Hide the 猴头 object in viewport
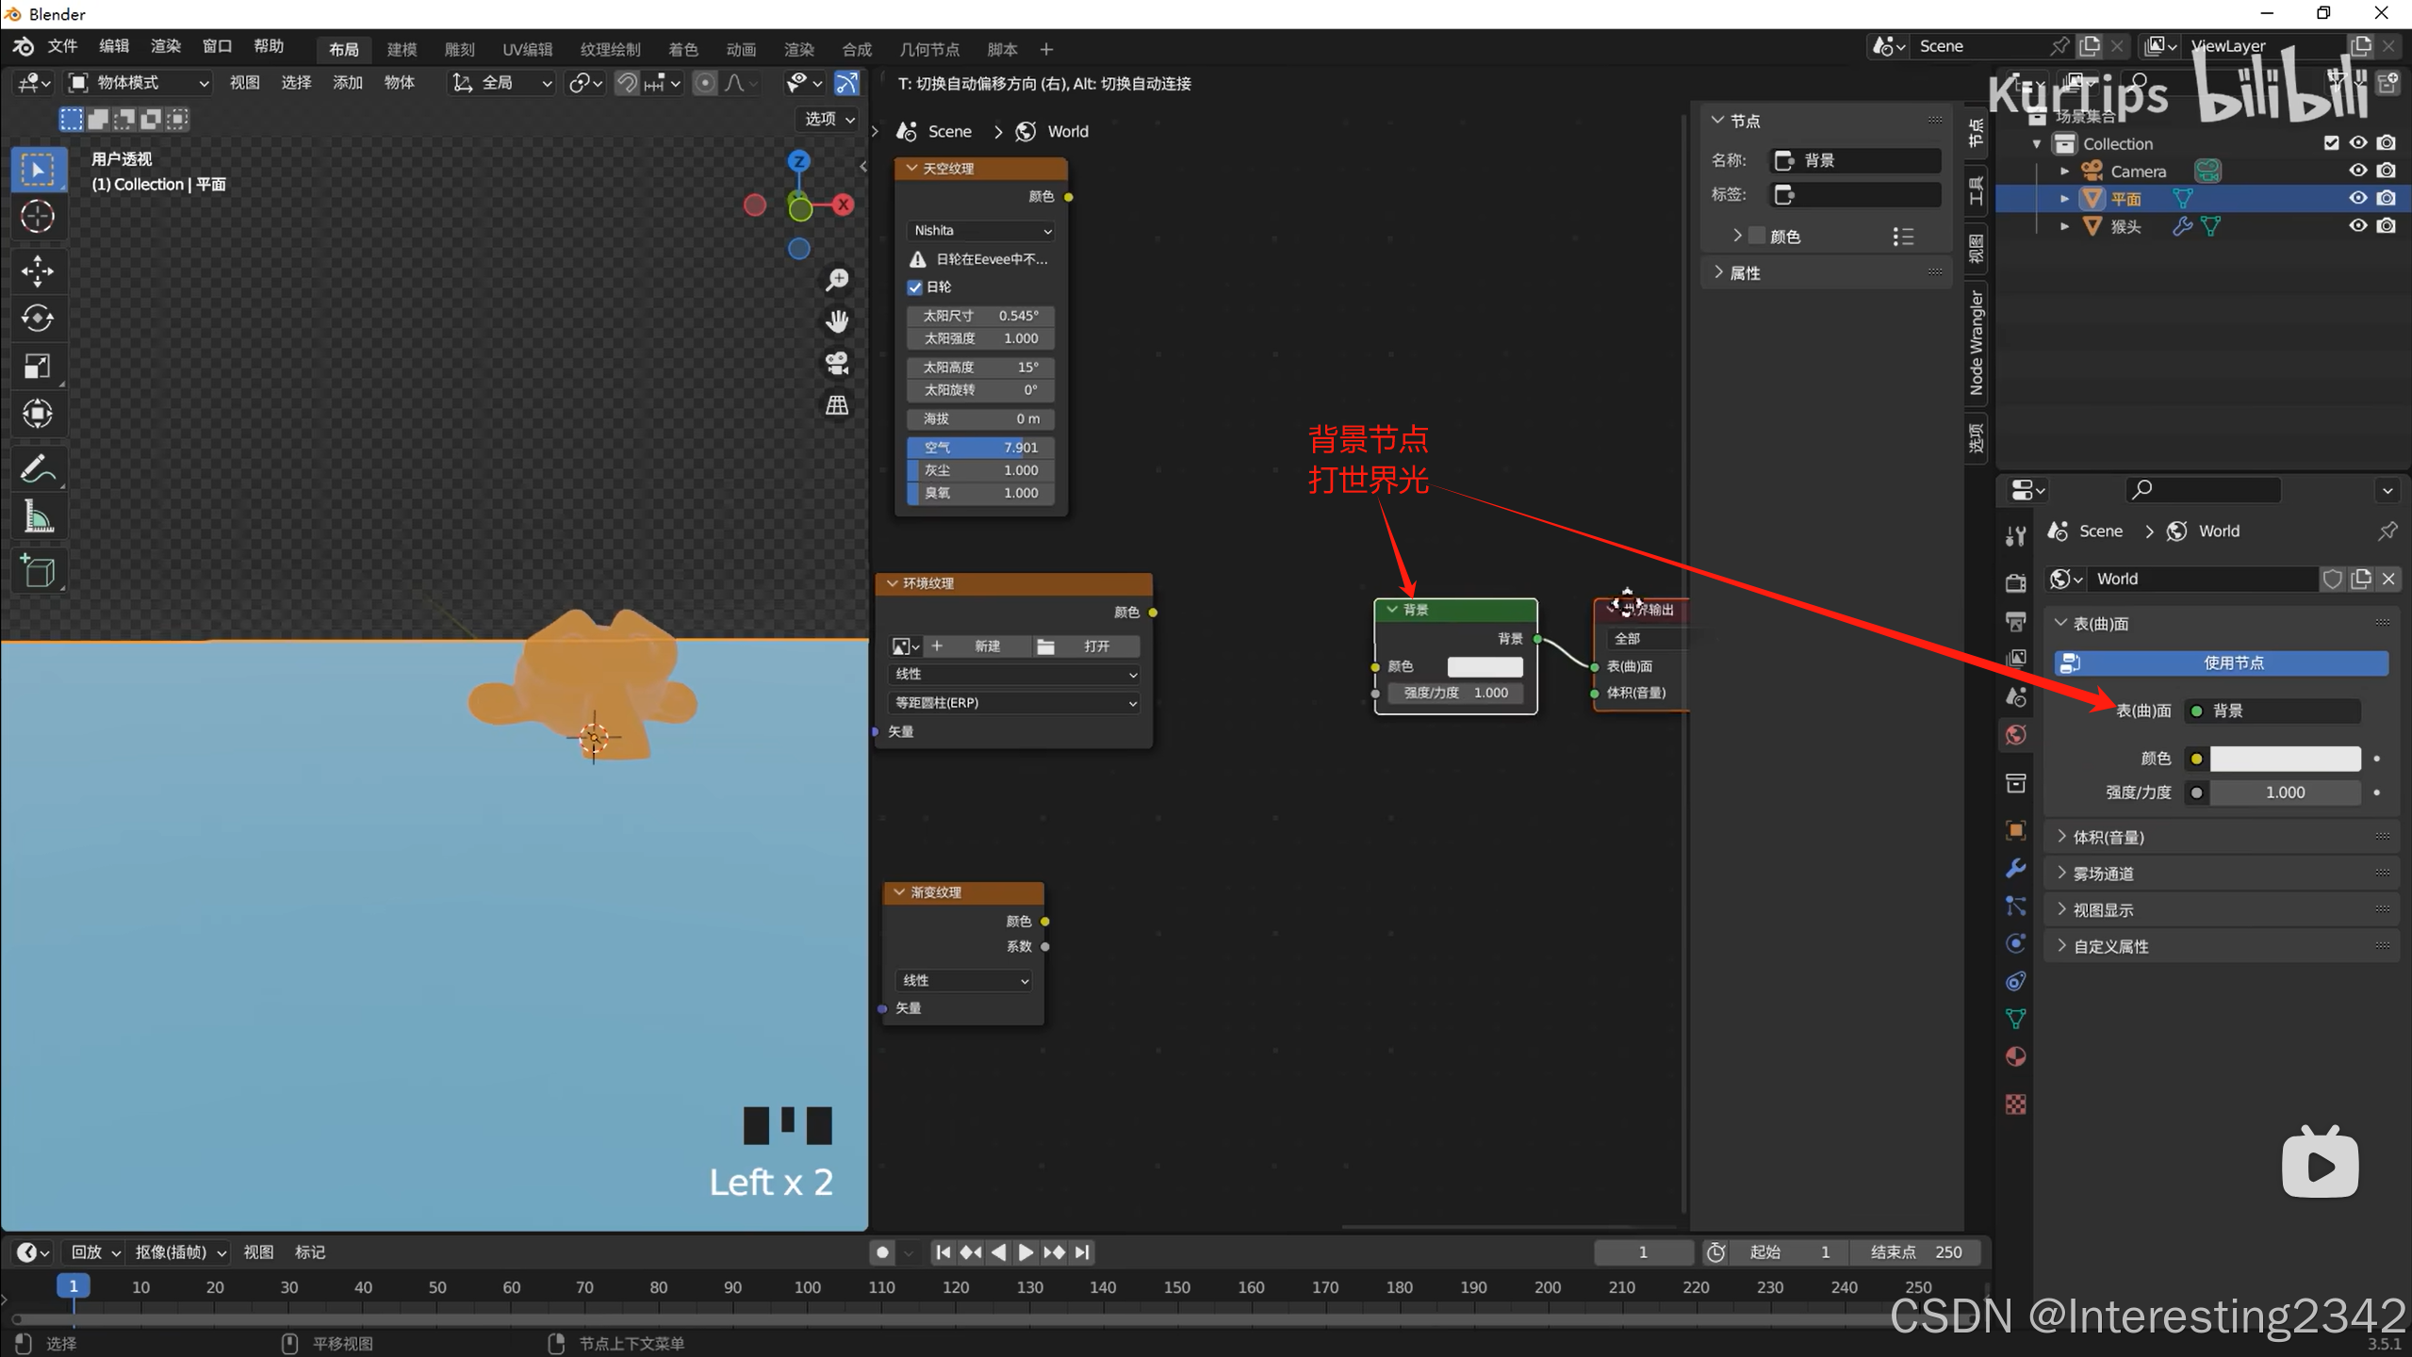Viewport: 2412px width, 1357px height. click(x=2357, y=226)
